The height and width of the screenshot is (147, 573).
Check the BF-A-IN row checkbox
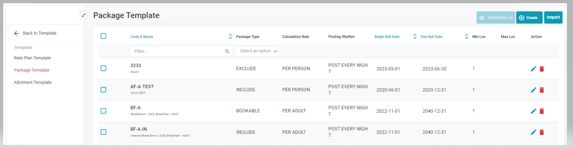[x=103, y=132]
